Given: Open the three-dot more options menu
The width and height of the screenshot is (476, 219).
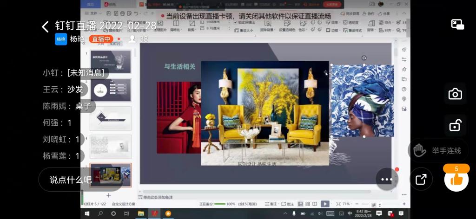Looking at the screenshot, I should pyautogui.click(x=387, y=180).
